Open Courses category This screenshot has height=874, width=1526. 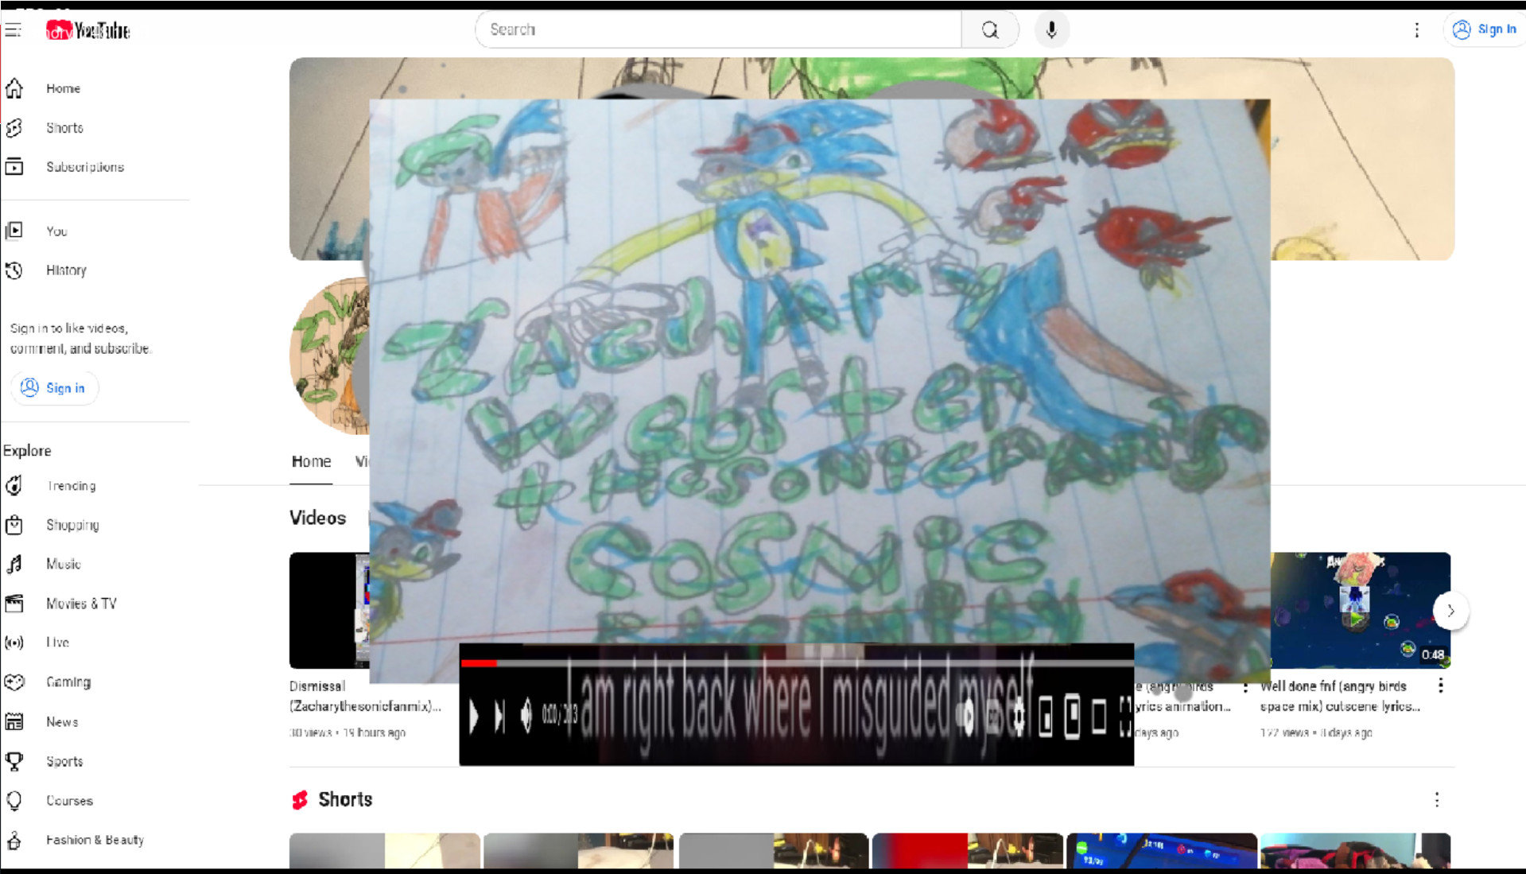coord(69,801)
